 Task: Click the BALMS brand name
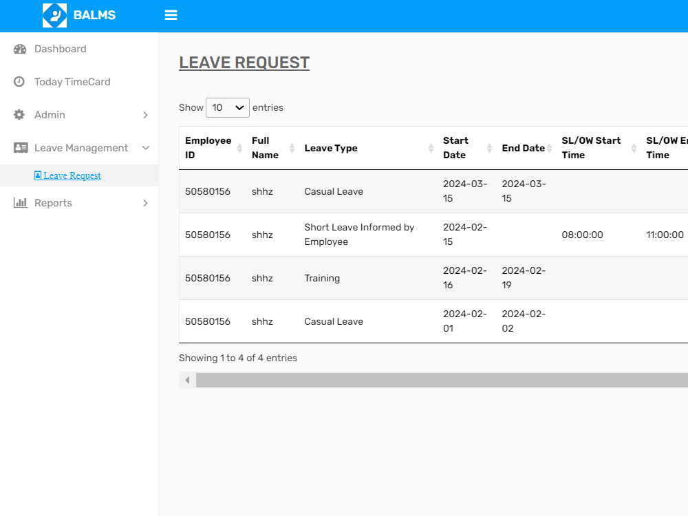point(94,15)
